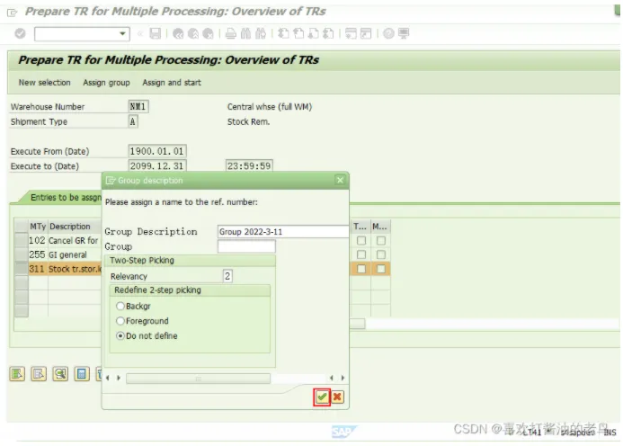The image size is (623, 446).
Task: Click the Customize Local Layout monitor icon
Action: tap(404, 34)
